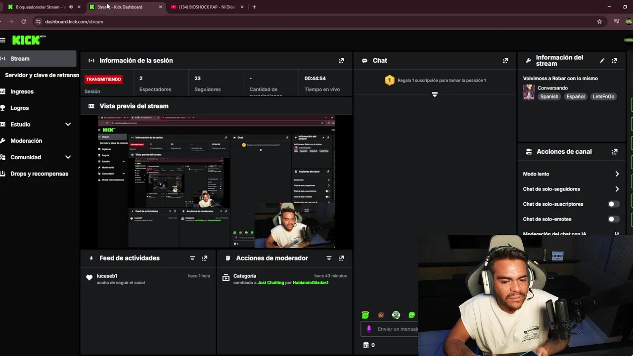Toggle Chat de solo-emotes switch
Image resolution: width=633 pixels, height=356 pixels.
pos(613,219)
